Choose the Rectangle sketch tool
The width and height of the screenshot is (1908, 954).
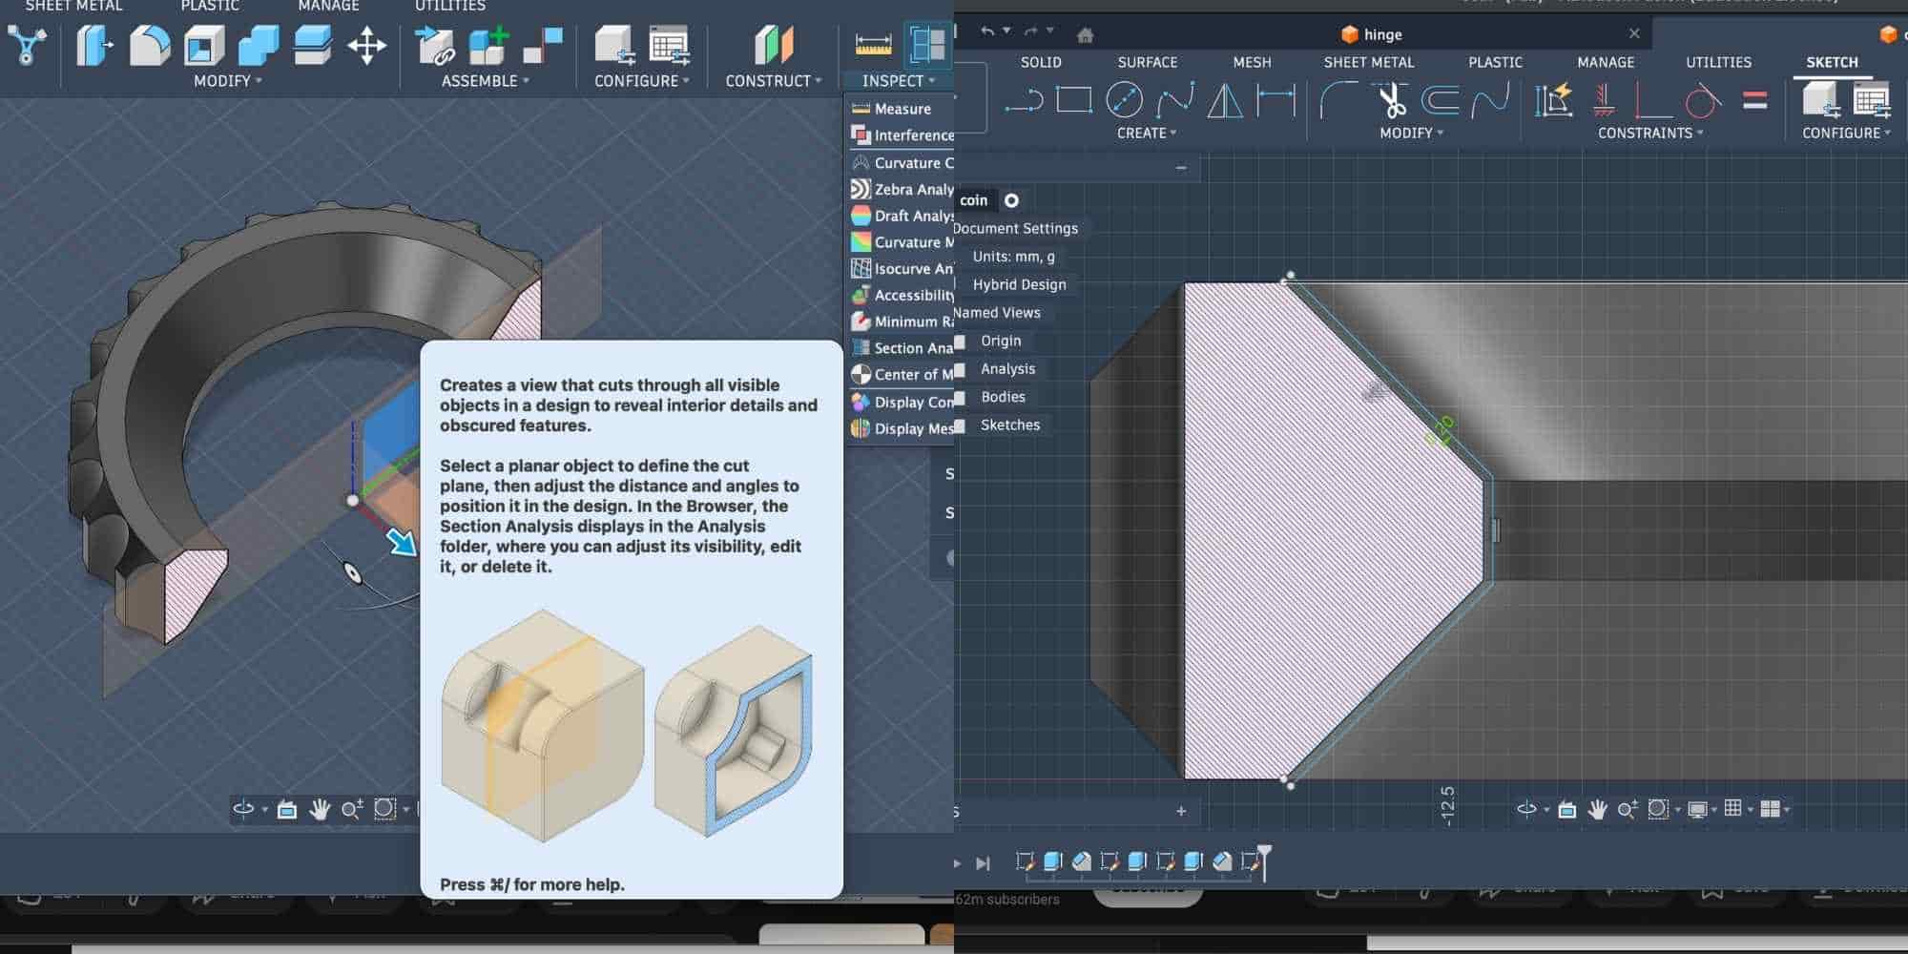tap(1074, 99)
